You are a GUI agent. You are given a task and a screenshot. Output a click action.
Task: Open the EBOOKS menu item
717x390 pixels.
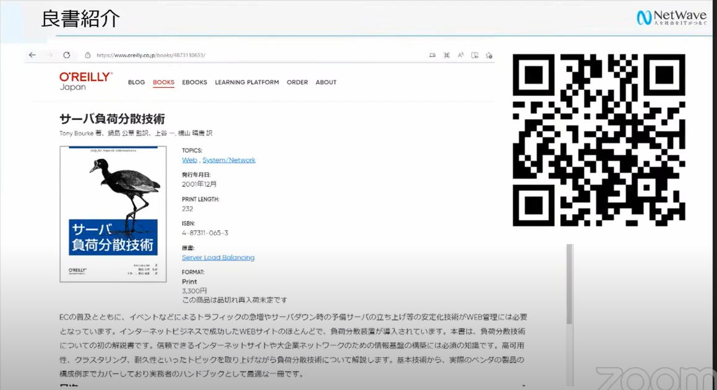coord(194,82)
